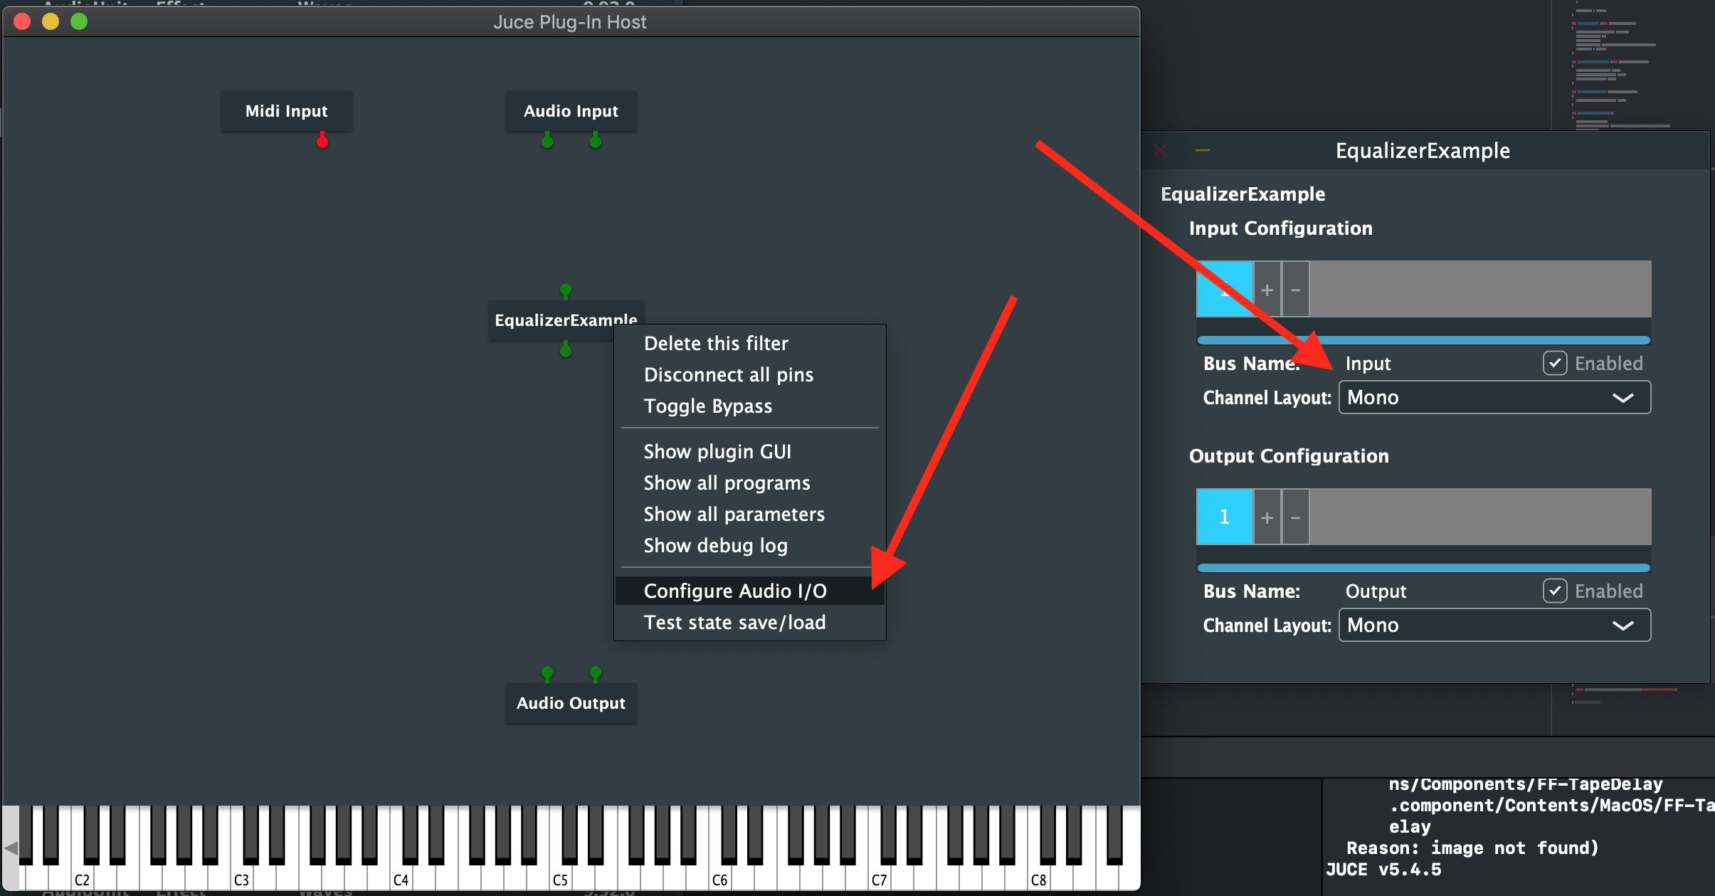The height and width of the screenshot is (896, 1715).
Task: Click the red Midi Input output pin
Action: click(322, 141)
